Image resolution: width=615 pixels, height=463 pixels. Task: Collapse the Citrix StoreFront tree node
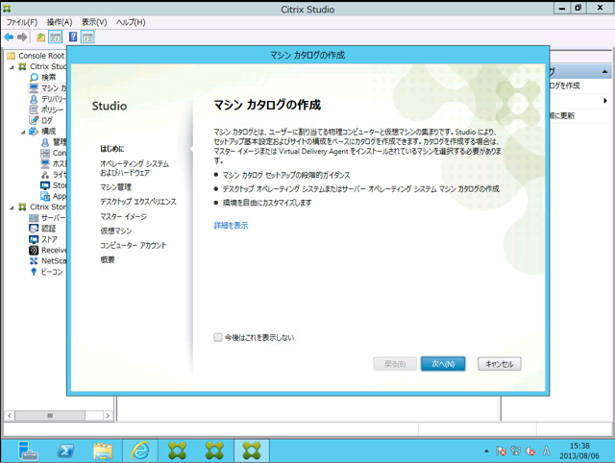point(12,207)
